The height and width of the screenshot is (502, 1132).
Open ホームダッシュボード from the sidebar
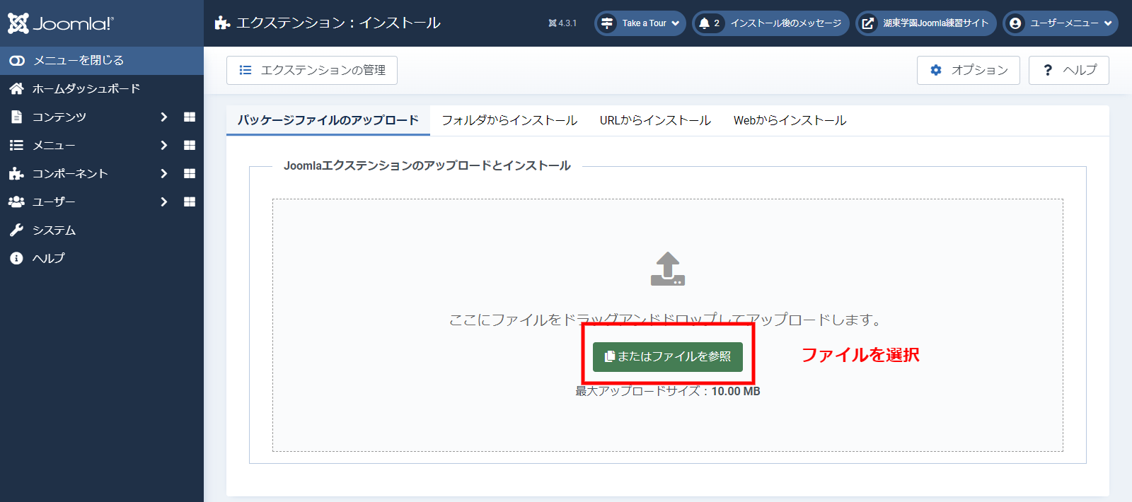pos(86,88)
